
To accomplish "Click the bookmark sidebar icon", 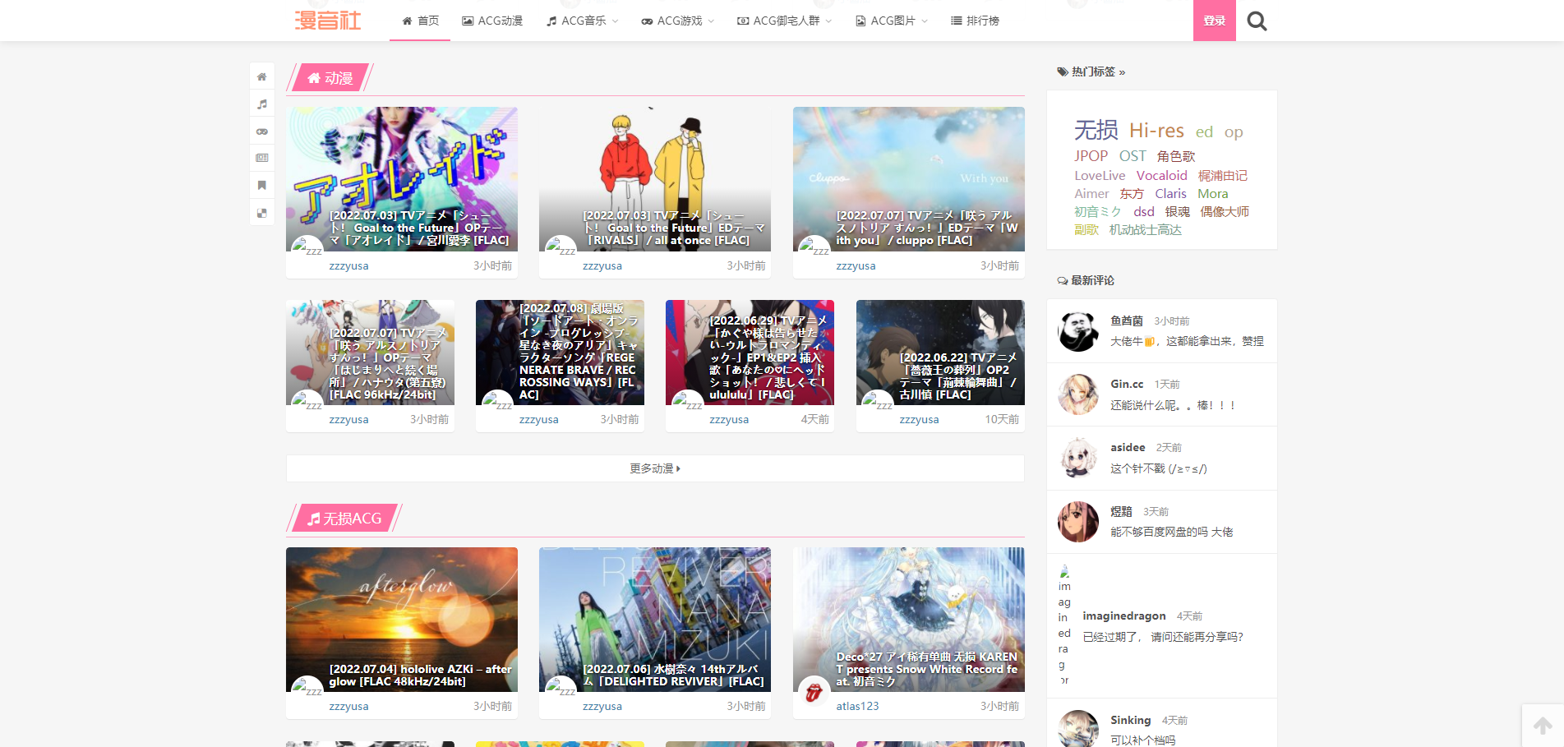I will pyautogui.click(x=262, y=185).
